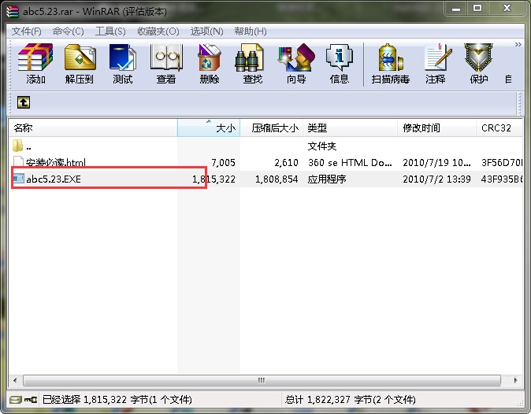Click the 删除 (Delete) toolbar icon
The image size is (531, 414).
click(x=210, y=63)
